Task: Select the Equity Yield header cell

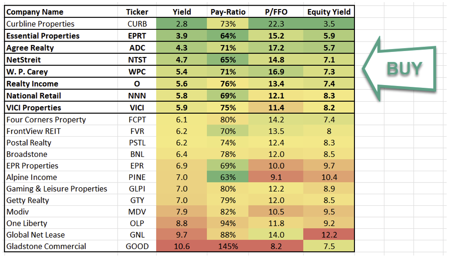Action: 329,12
